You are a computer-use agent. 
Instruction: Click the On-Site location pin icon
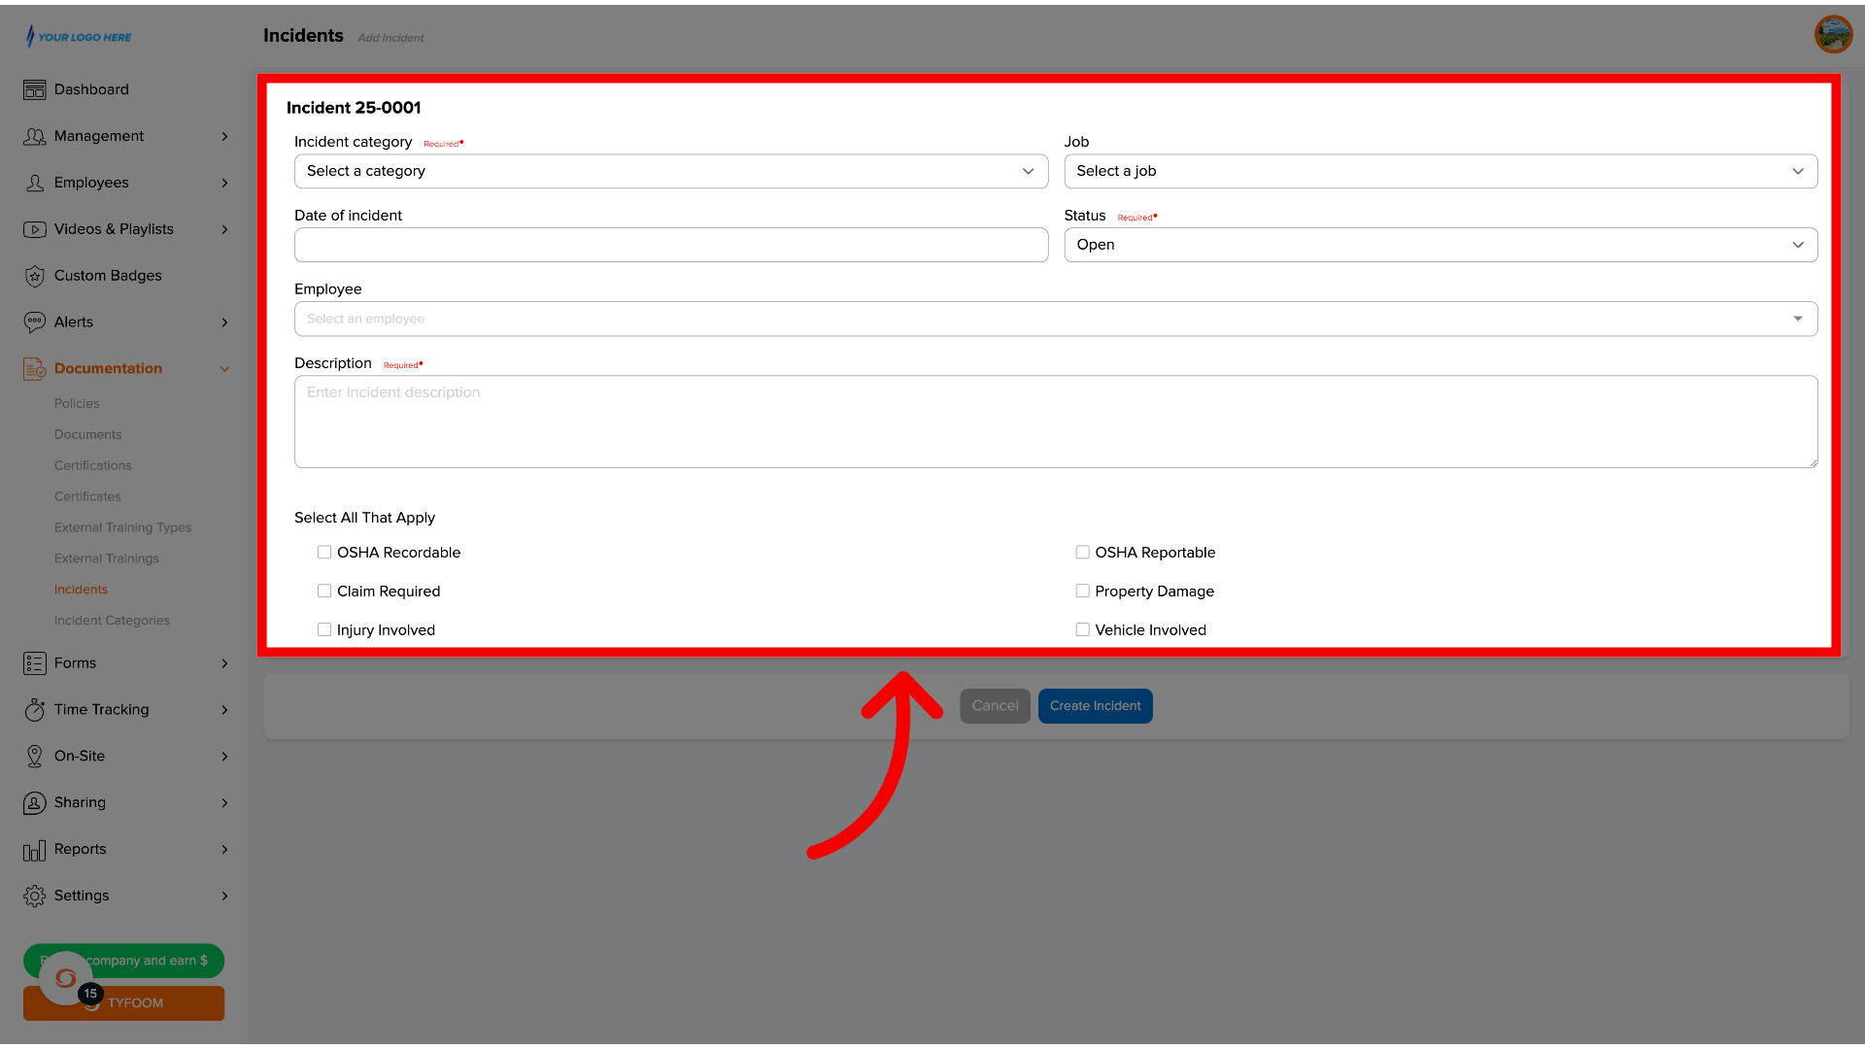[35, 756]
